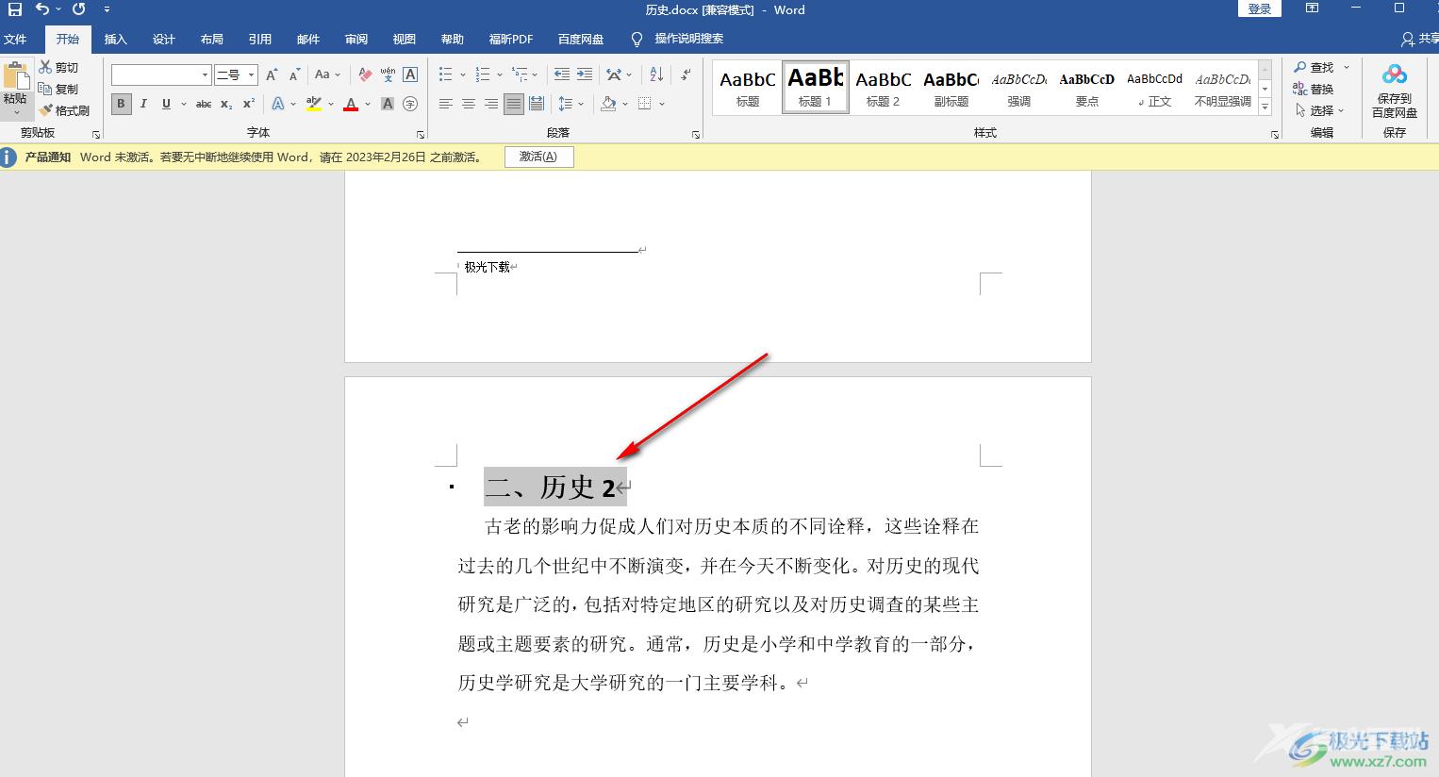1439x777 pixels.
Task: Decrease paragraph indent
Action: pos(562,74)
